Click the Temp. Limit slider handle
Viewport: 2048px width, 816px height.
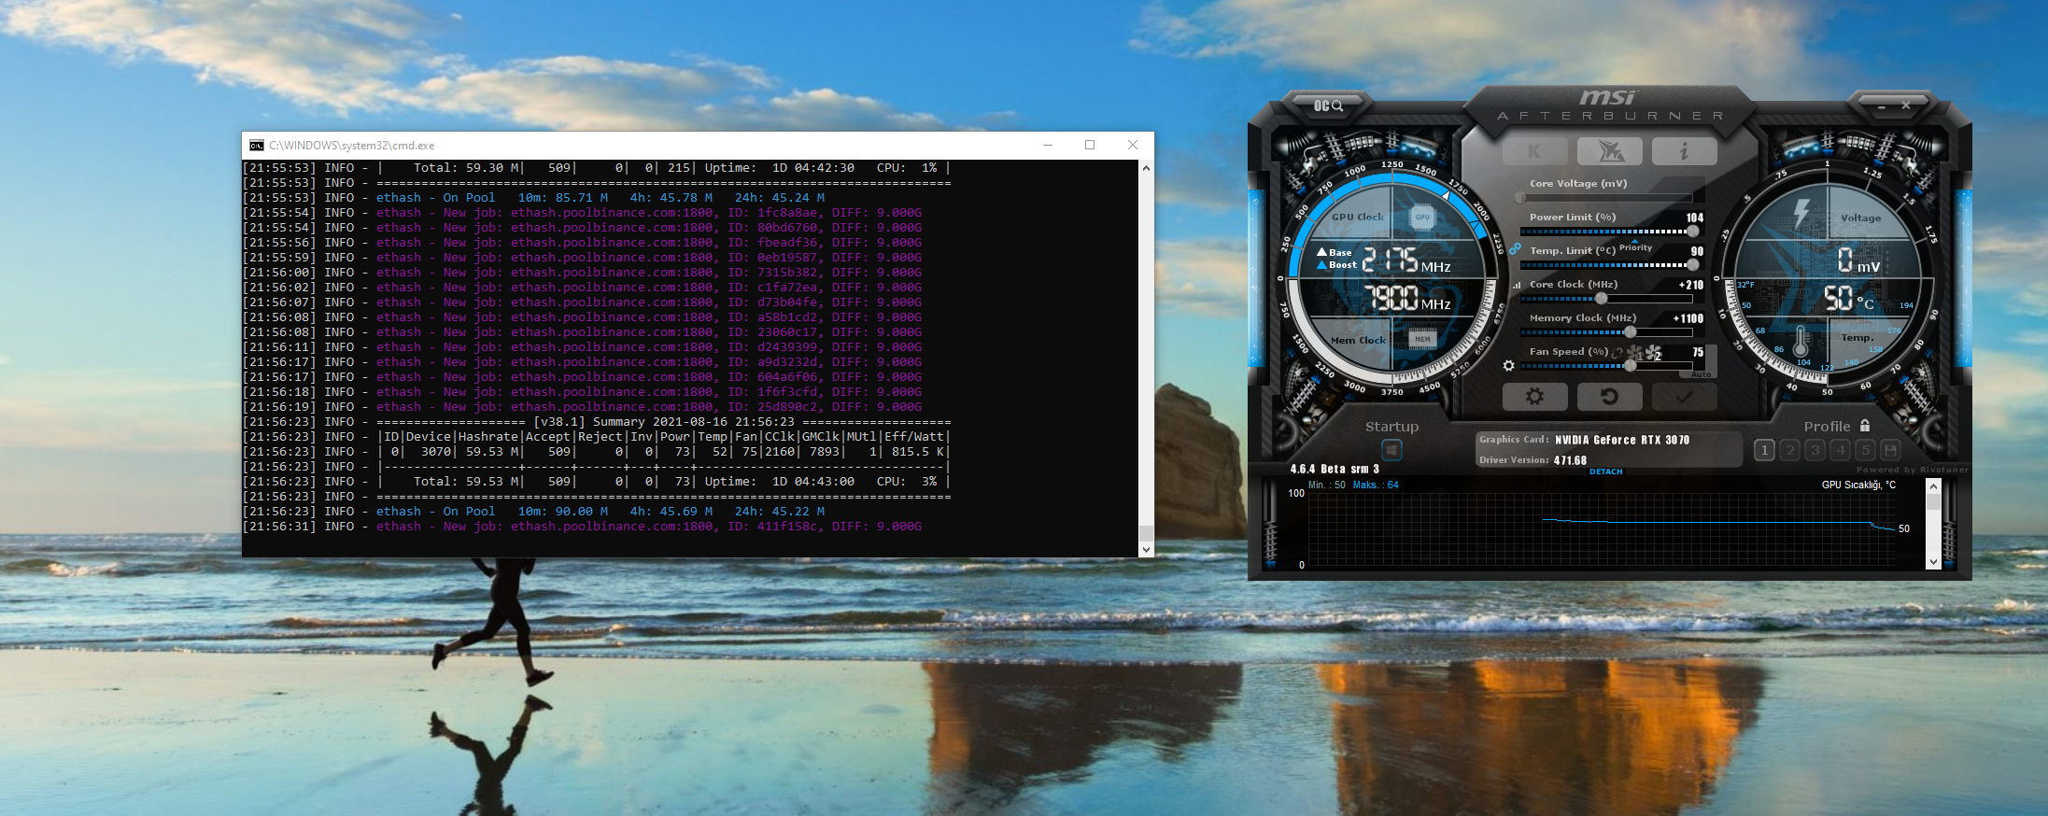click(x=1693, y=265)
